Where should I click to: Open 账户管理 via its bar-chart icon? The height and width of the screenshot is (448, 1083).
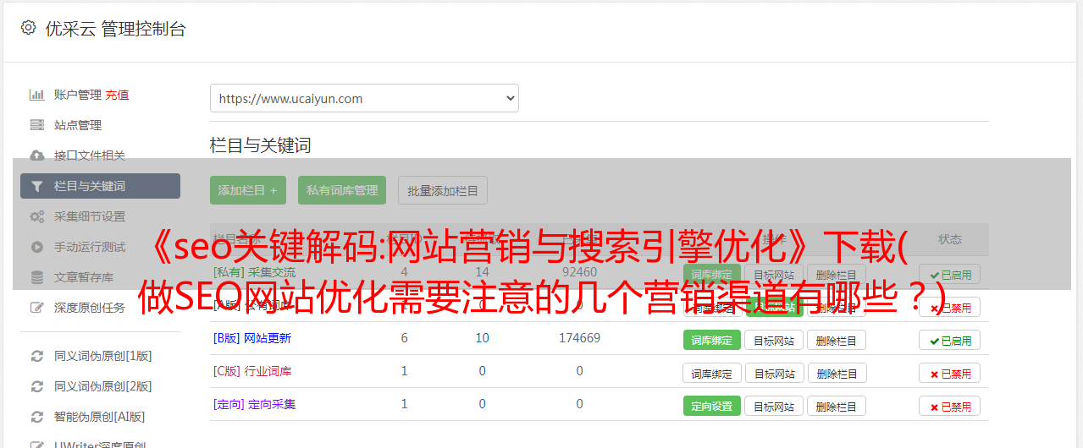point(36,95)
